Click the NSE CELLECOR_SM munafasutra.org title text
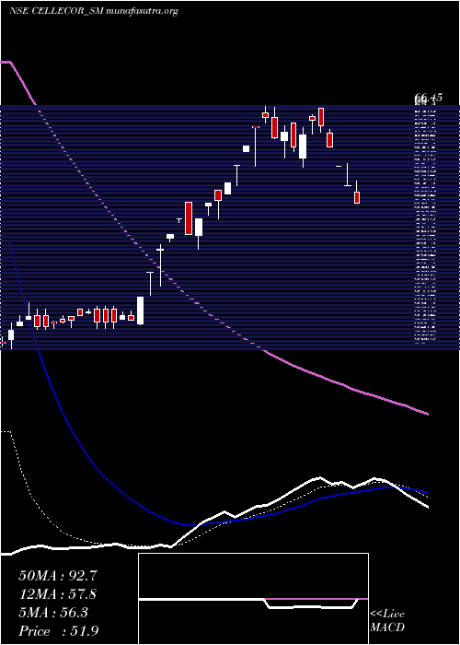Viewport: 460px width, 645px height. pyautogui.click(x=93, y=11)
